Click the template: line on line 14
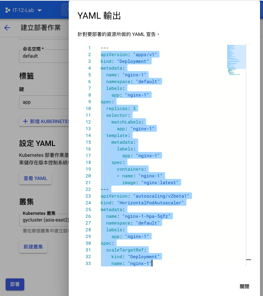Screen dimensions: 263x296 (x=118, y=135)
